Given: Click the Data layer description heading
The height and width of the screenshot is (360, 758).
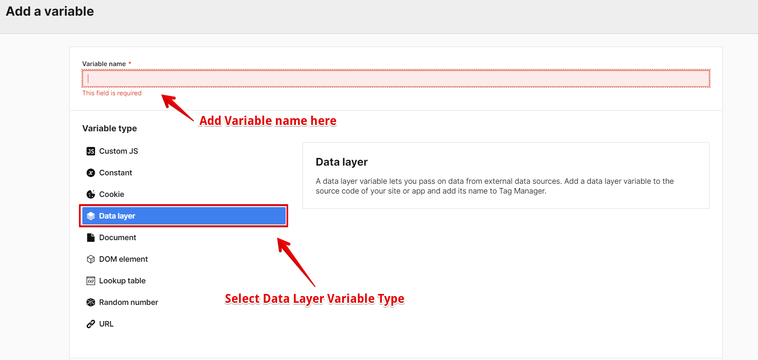Looking at the screenshot, I should click(342, 162).
